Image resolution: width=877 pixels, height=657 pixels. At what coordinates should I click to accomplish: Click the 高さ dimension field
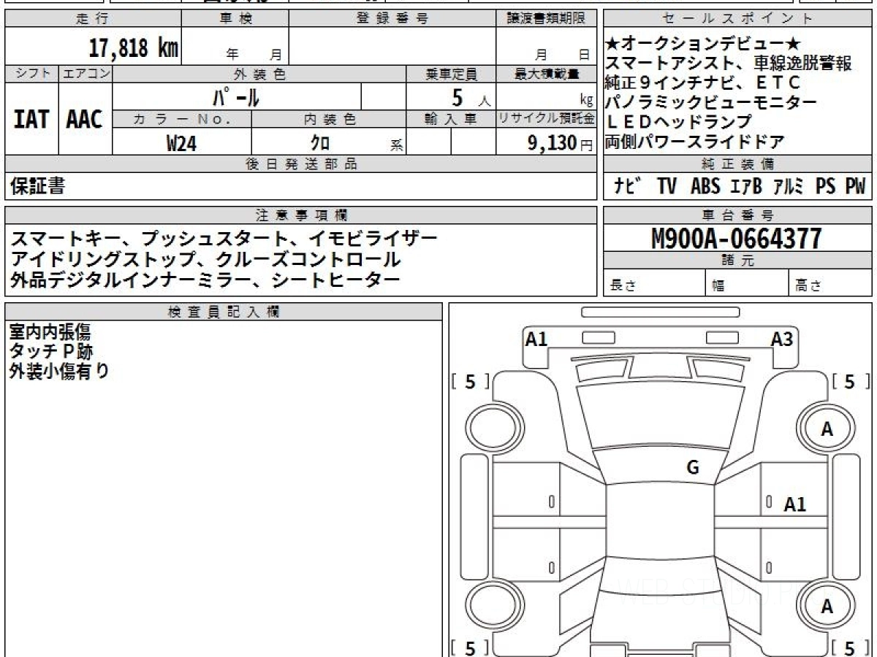pyautogui.click(x=830, y=283)
